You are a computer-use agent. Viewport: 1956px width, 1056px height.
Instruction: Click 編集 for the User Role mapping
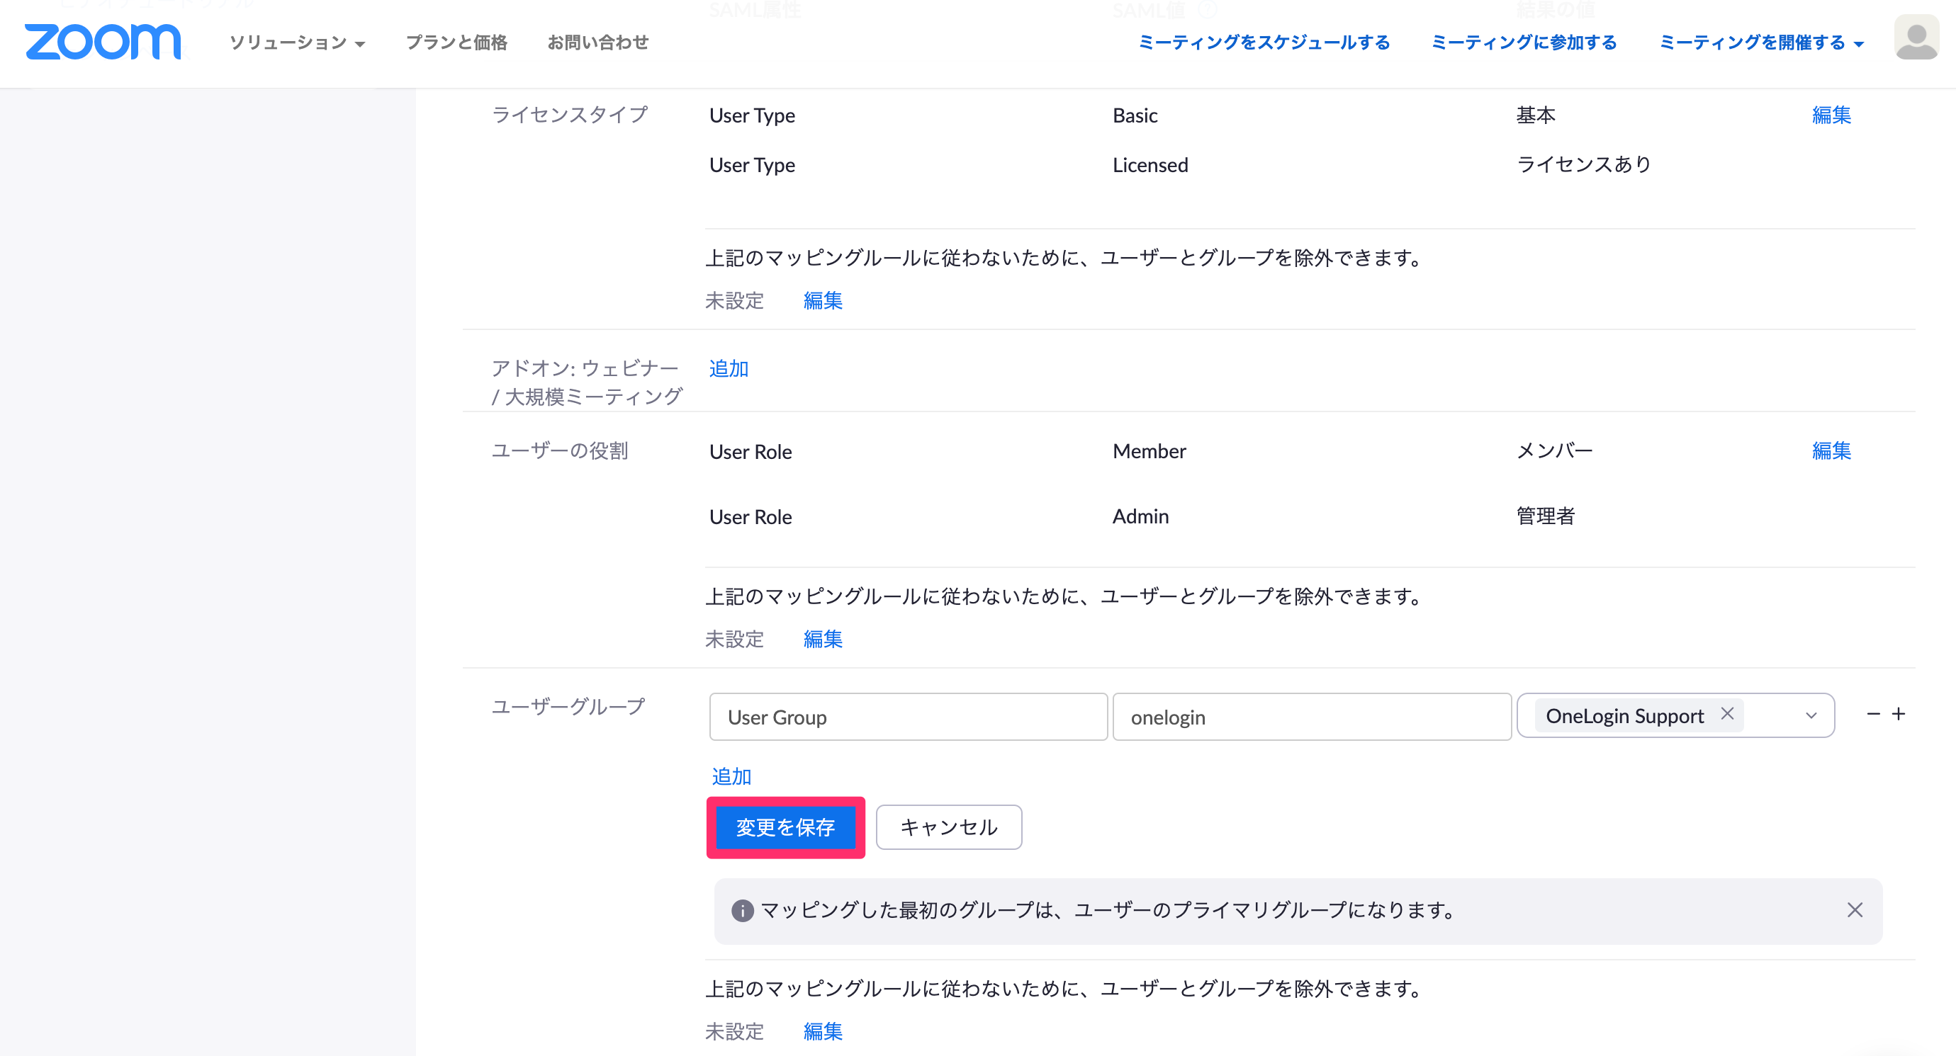1831,450
